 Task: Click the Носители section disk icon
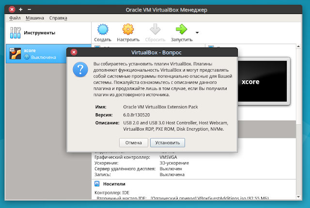click(x=97, y=184)
